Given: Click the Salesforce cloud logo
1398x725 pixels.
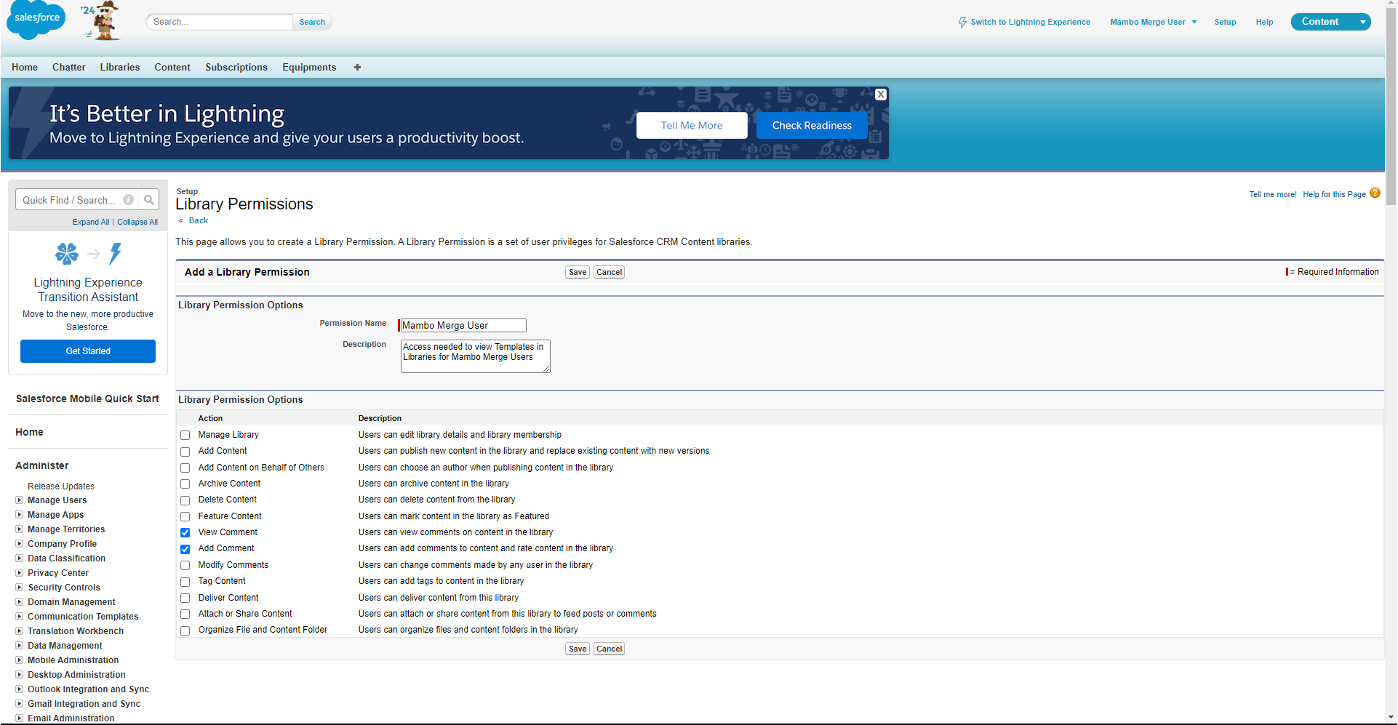Looking at the screenshot, I should coord(35,20).
